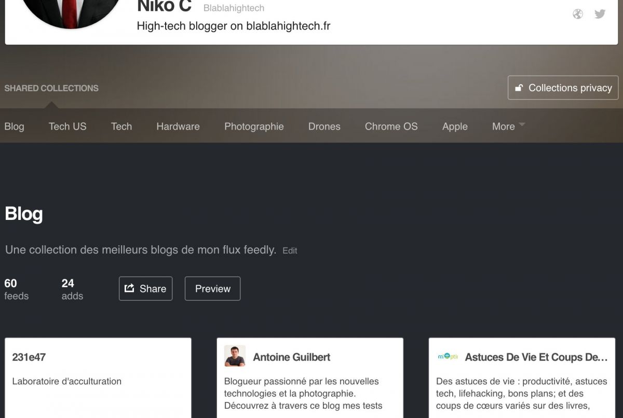Screen dimensions: 623x418
Task: Click the Niko C profile name
Action: click(164, 7)
